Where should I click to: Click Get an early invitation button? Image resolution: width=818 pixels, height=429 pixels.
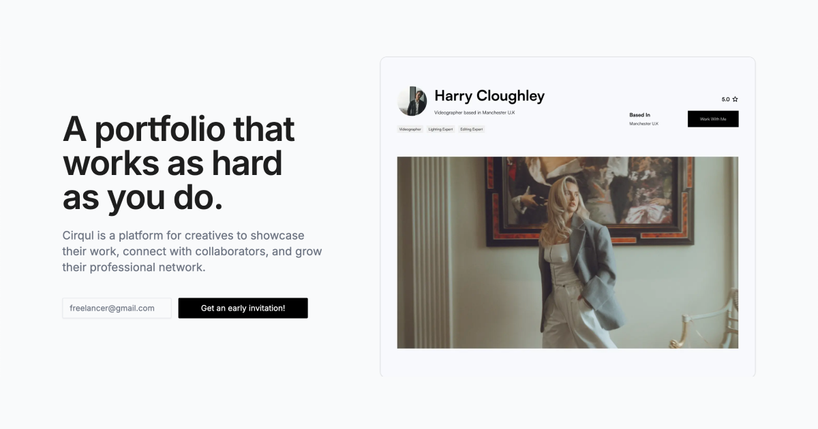[x=243, y=308]
